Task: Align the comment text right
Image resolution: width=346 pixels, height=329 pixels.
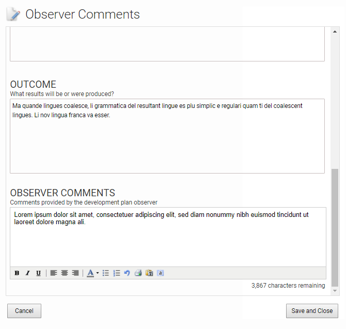Action: (75, 273)
